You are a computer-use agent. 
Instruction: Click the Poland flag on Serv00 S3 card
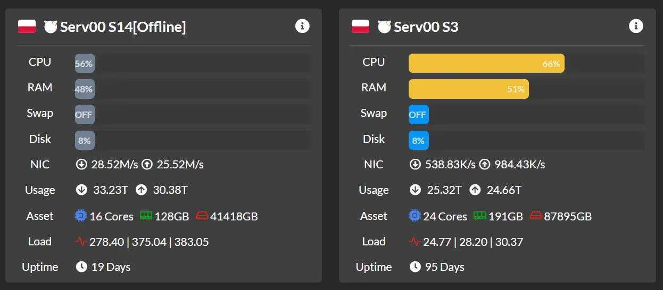[360, 26]
